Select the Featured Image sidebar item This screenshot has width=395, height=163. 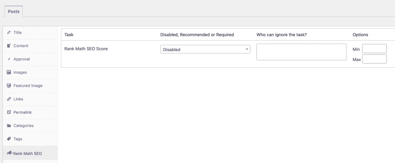[28, 86]
